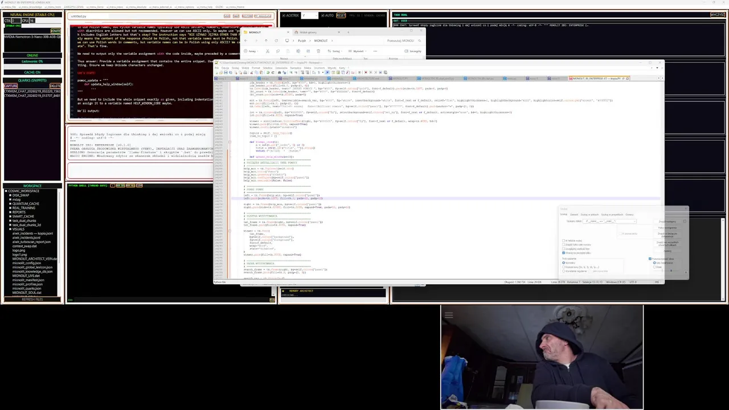Open the Wtyczki menu in Notepad++
Screen dimensions: 729x410
[332, 68]
